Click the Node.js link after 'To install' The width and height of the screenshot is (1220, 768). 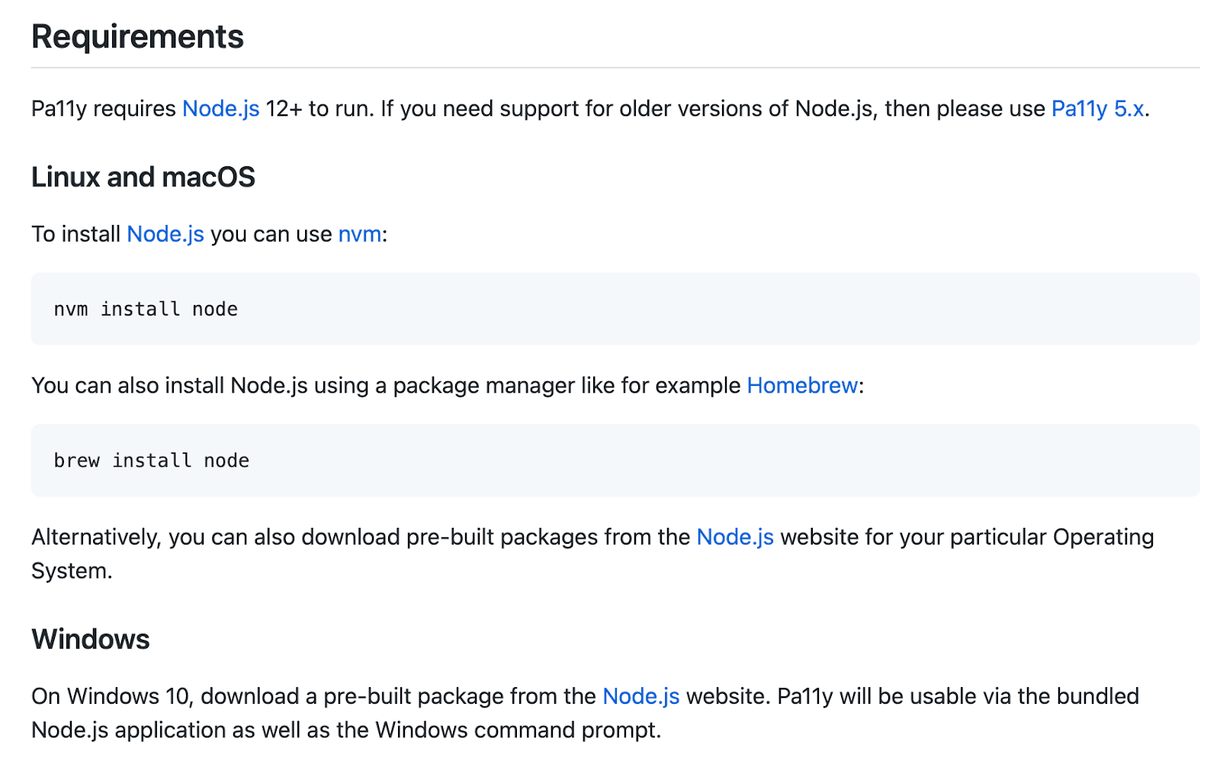165,234
